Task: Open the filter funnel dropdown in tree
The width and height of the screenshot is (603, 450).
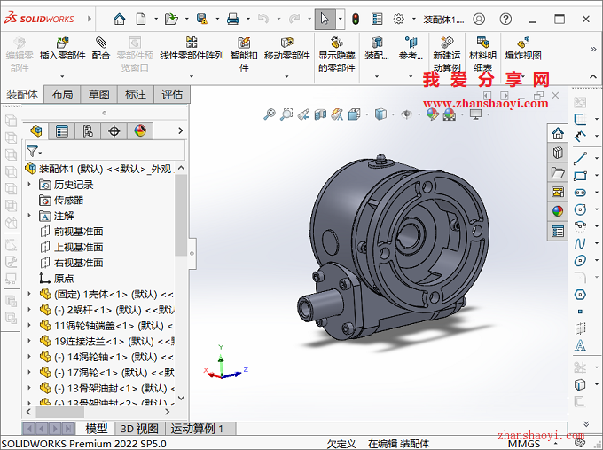Action: tap(34, 151)
